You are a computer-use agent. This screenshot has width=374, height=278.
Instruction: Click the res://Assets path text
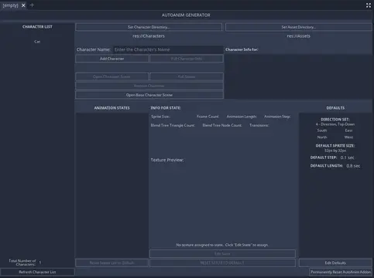[298, 36]
